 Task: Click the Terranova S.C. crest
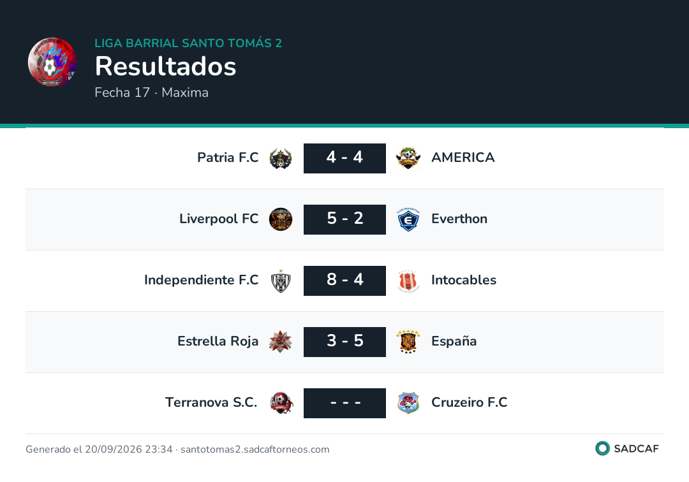pyautogui.click(x=281, y=403)
